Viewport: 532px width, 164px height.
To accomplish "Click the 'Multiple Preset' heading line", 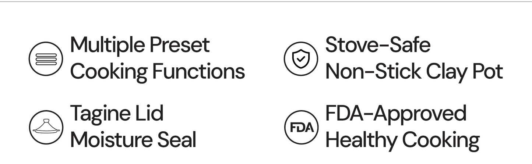I will tap(140, 45).
